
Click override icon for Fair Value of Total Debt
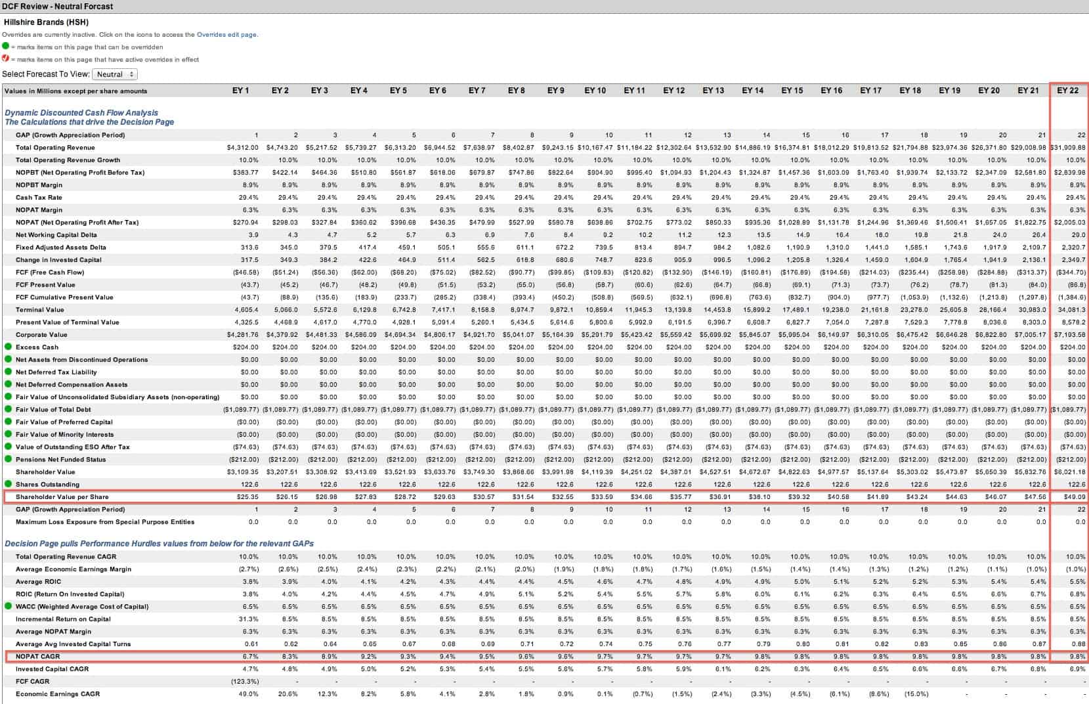[x=8, y=409]
